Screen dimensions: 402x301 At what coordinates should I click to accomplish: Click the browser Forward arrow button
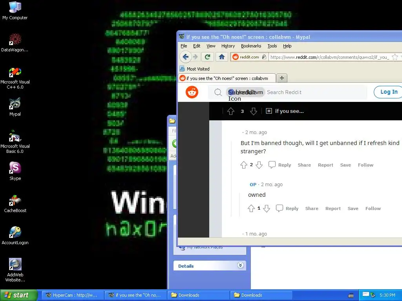coord(195,57)
